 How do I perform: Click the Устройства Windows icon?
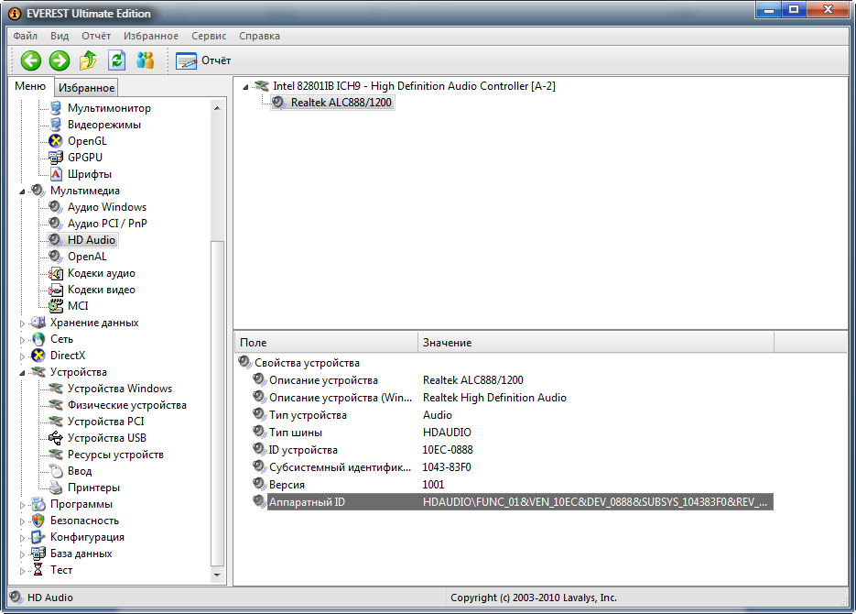[55, 389]
